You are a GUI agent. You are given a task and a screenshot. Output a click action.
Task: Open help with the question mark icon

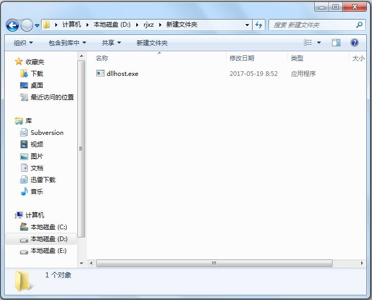pyautogui.click(x=355, y=43)
